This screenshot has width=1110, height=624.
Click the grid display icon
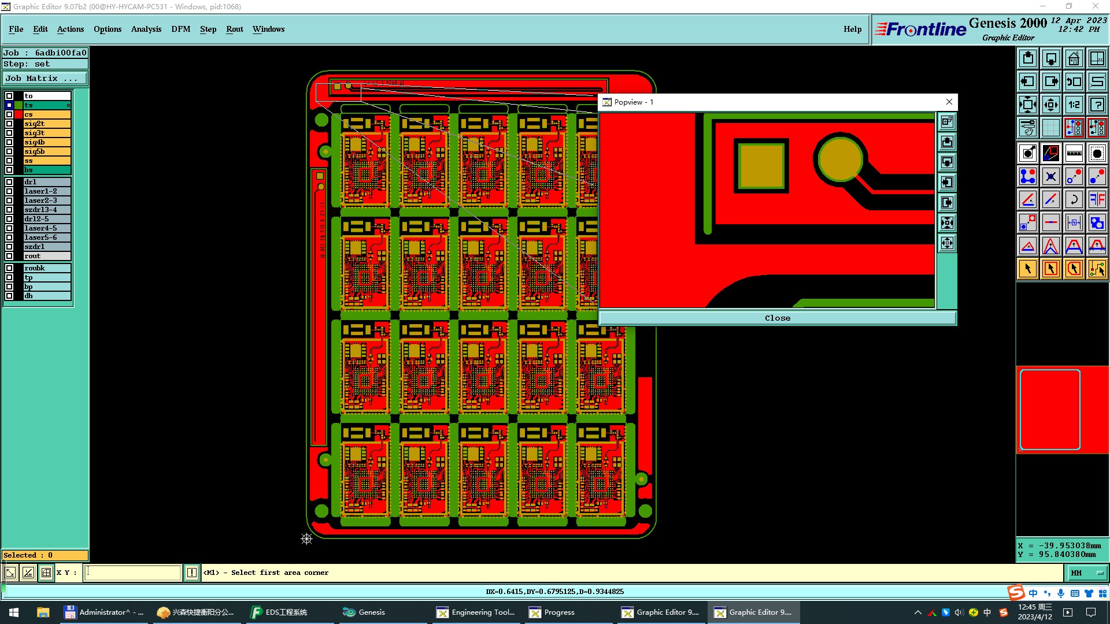point(1050,128)
